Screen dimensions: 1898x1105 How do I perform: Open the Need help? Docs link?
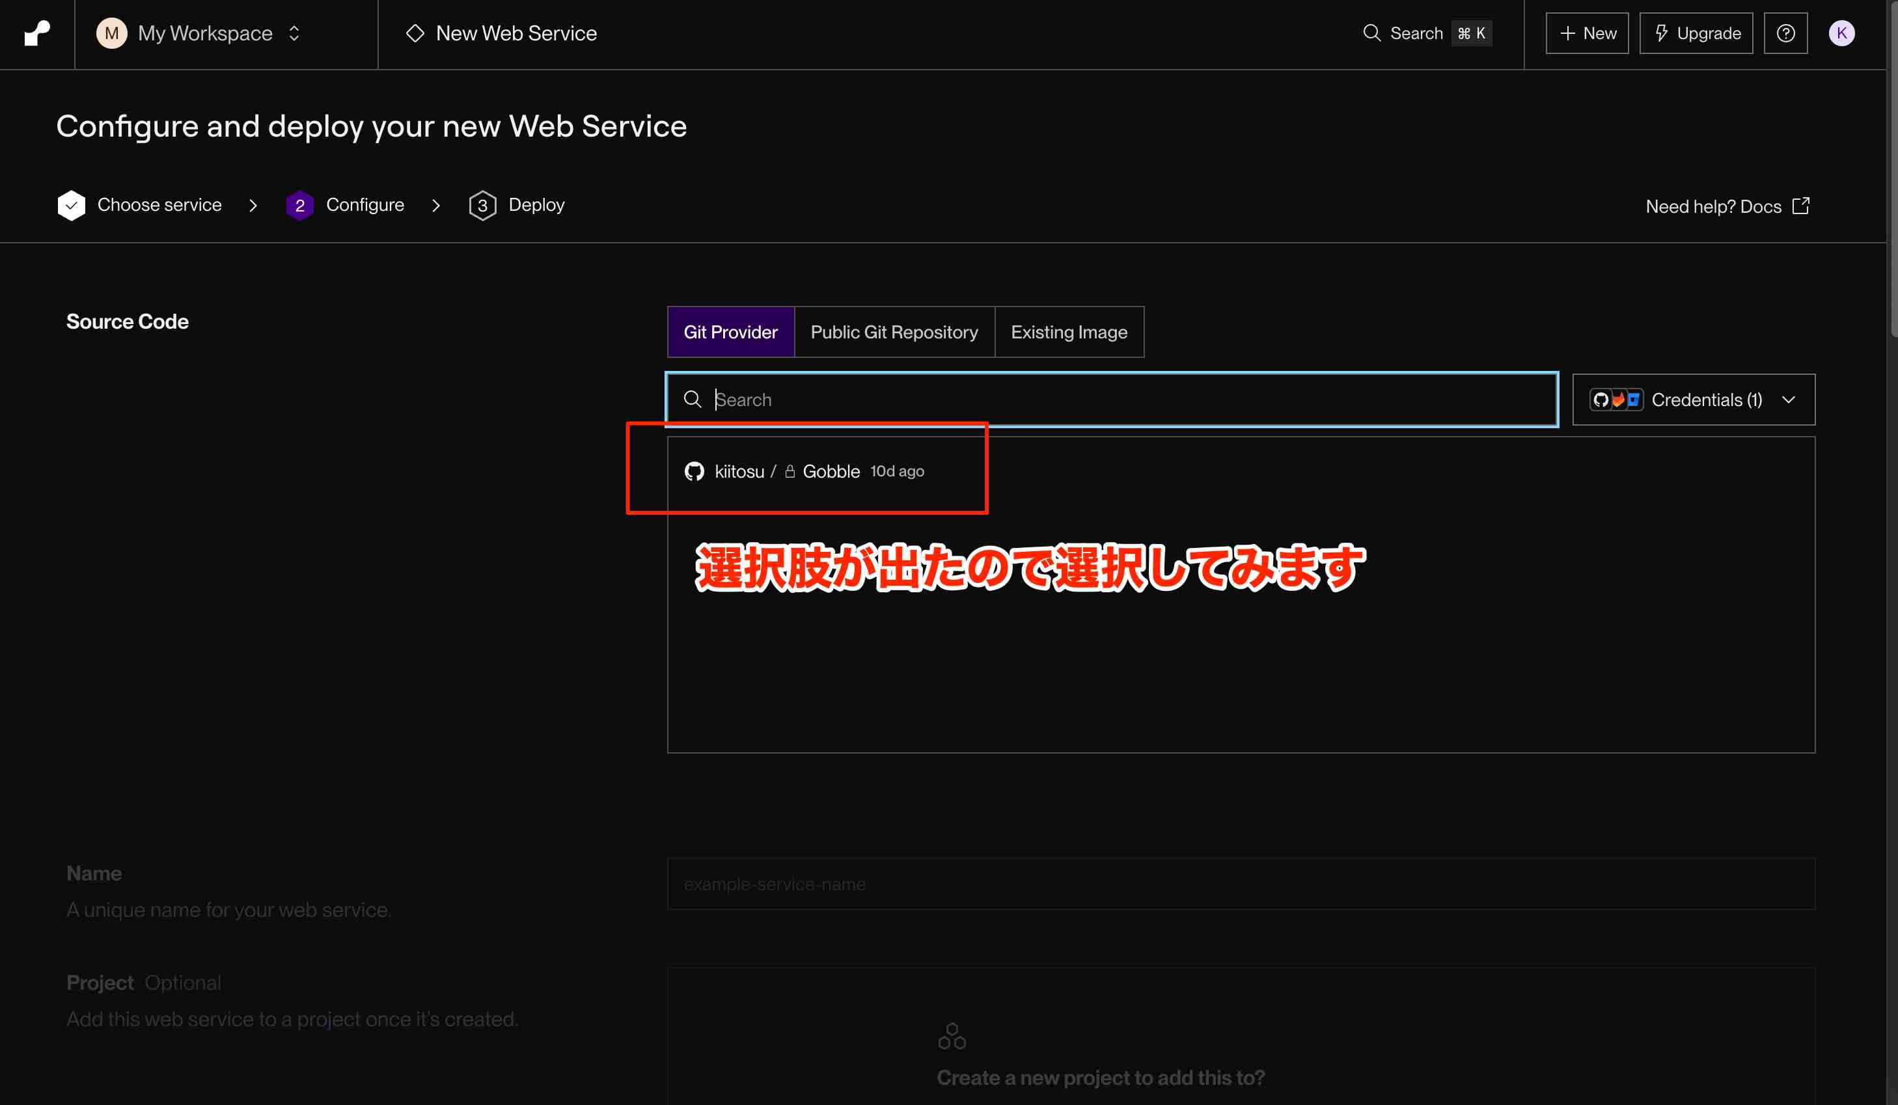pyautogui.click(x=1712, y=206)
